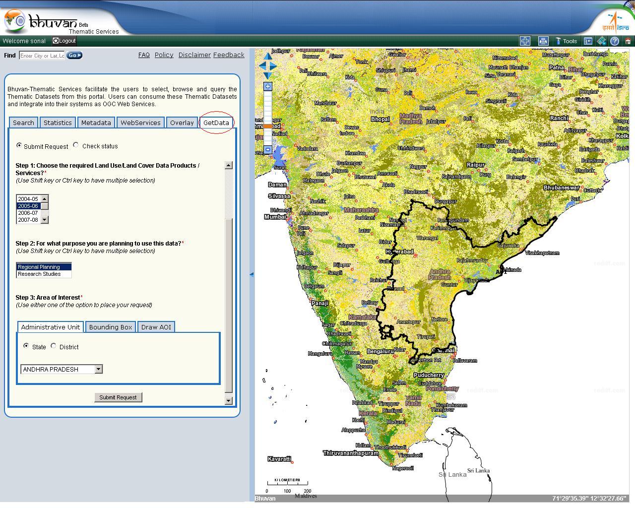Open the Bounding Box tab

[x=111, y=327]
